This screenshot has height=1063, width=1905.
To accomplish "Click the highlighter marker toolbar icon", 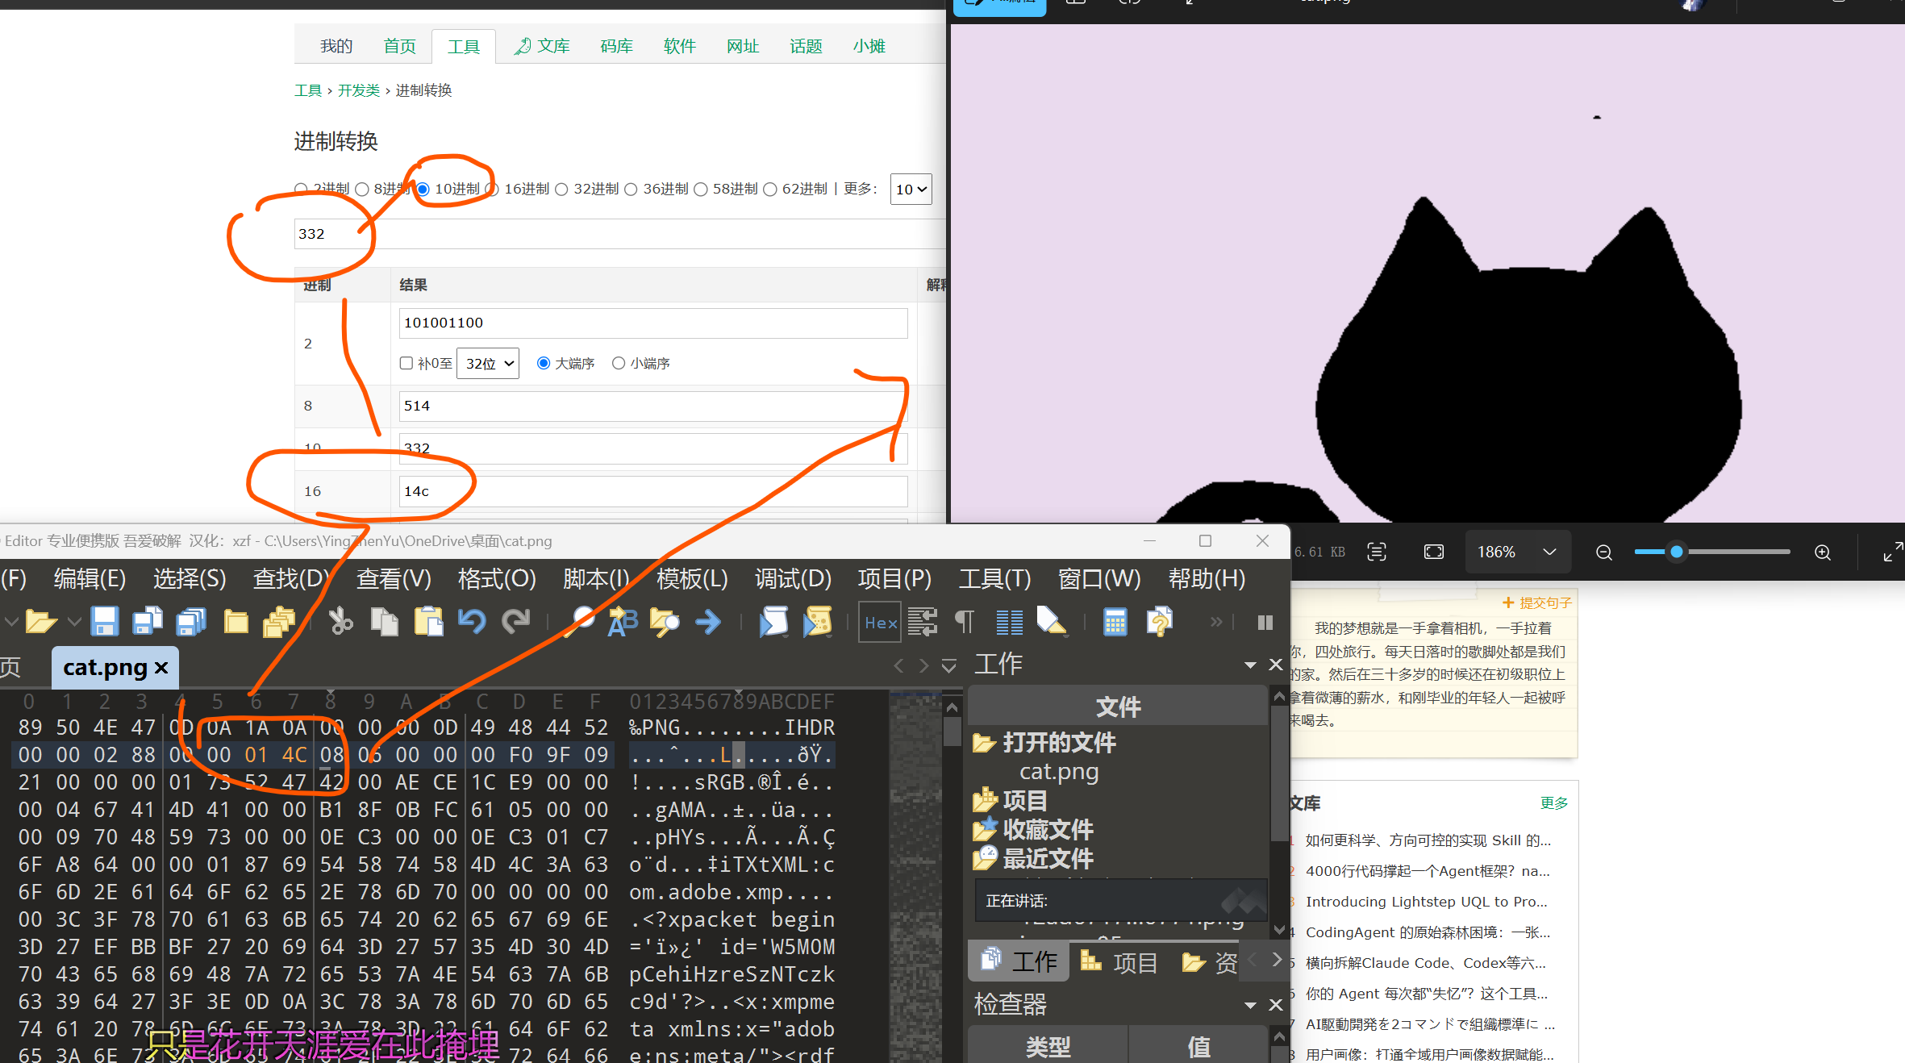I will [1052, 622].
